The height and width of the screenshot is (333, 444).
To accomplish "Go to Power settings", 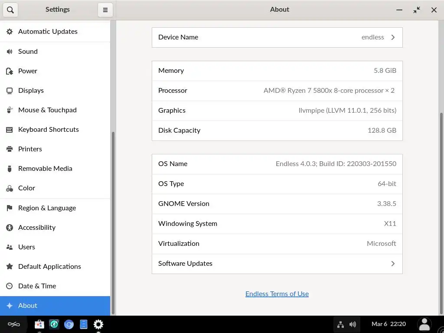I will click(55, 71).
